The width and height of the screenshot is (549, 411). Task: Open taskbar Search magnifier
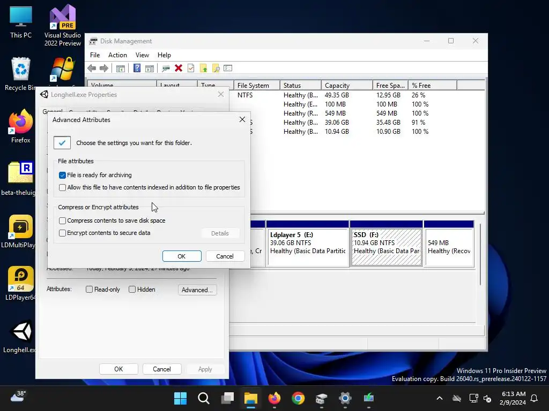coord(204,398)
